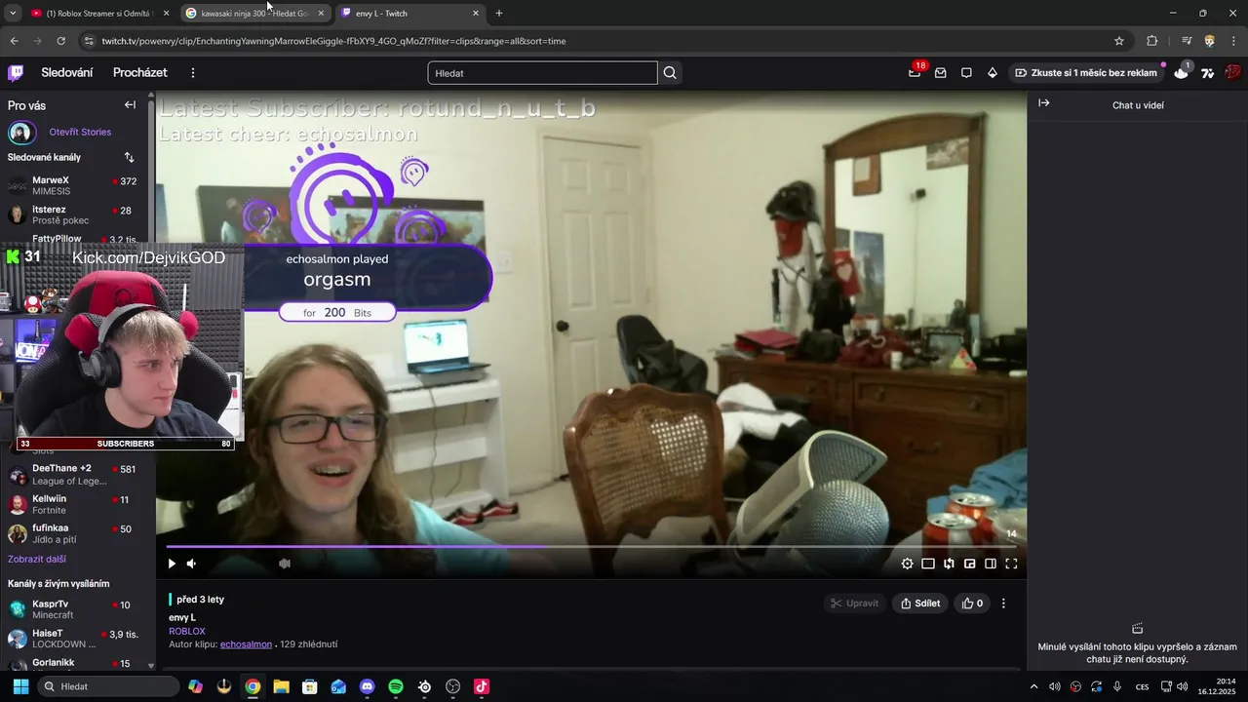The height and width of the screenshot is (702, 1248).
Task: Open Discord from the taskbar
Action: tap(367, 686)
